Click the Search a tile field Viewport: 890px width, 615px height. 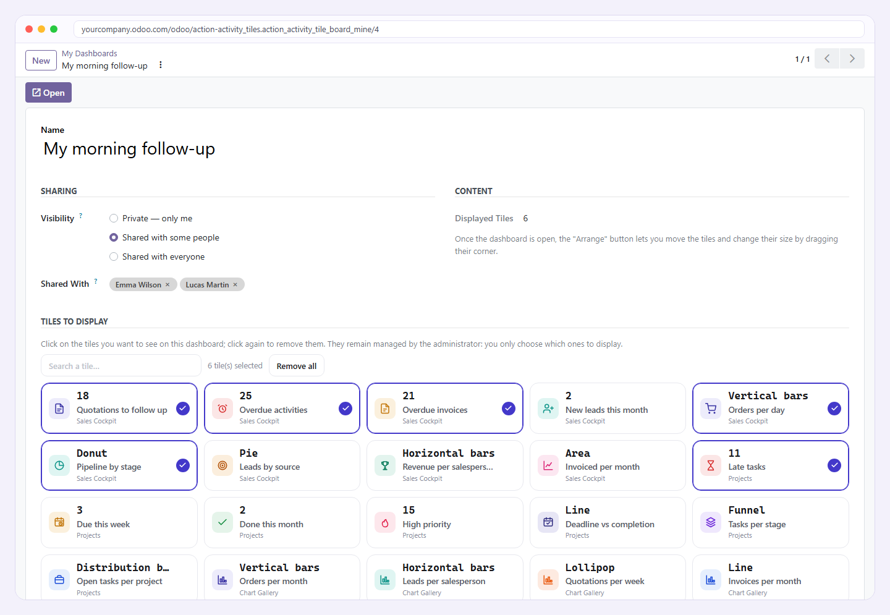(x=121, y=366)
